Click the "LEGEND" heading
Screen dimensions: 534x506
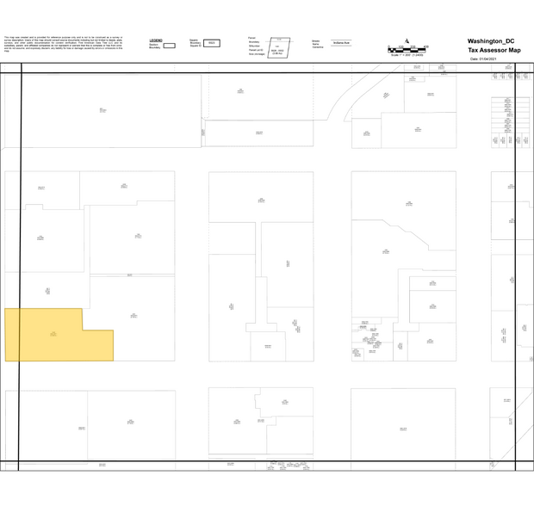[156, 40]
